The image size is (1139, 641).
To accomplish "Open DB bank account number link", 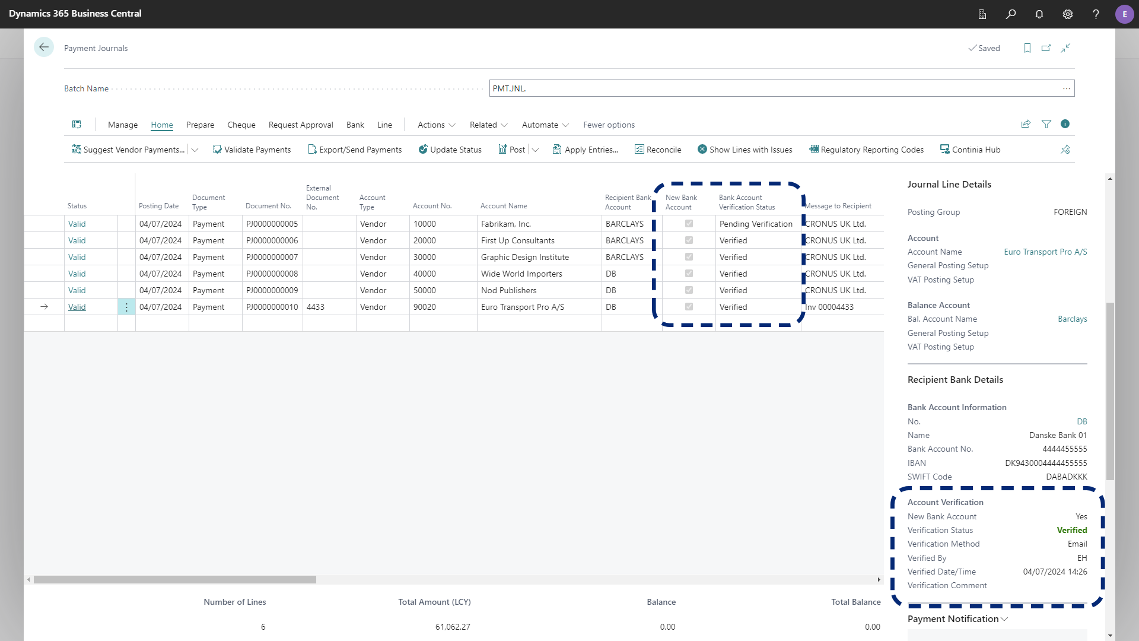I will pyautogui.click(x=1082, y=421).
